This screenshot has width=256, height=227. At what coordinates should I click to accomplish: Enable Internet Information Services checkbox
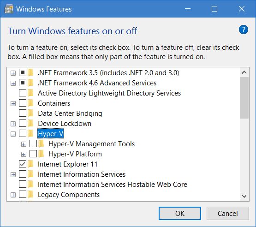point(23,174)
